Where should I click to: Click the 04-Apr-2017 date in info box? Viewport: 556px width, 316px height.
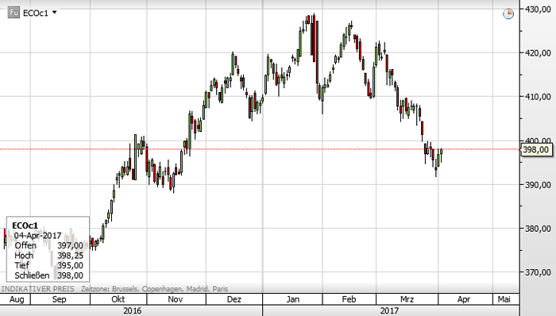click(37, 236)
